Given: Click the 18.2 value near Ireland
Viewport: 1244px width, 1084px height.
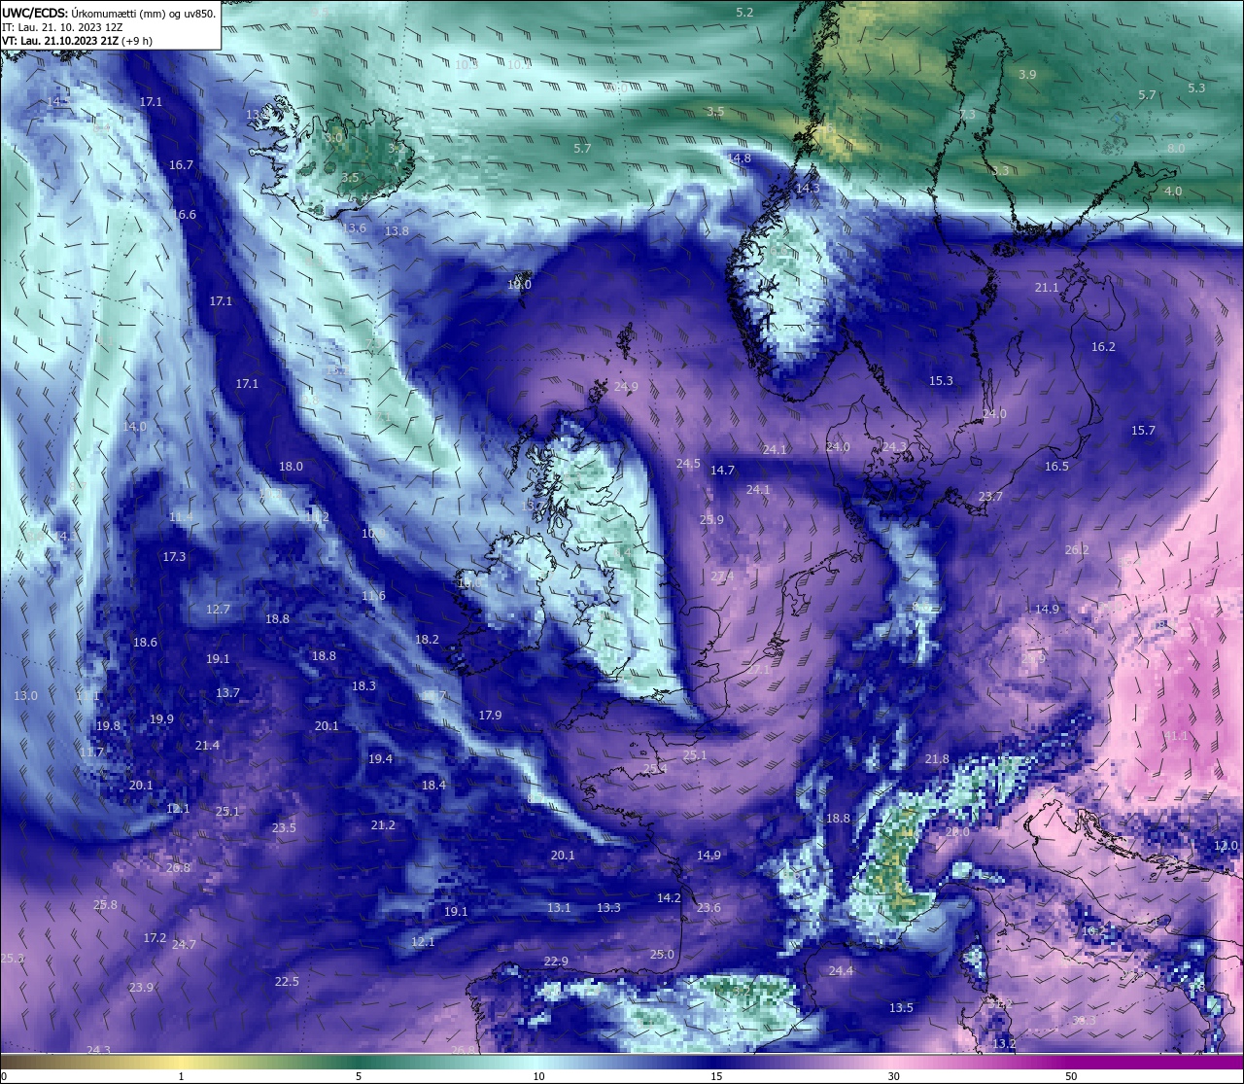Looking at the screenshot, I should click(428, 640).
